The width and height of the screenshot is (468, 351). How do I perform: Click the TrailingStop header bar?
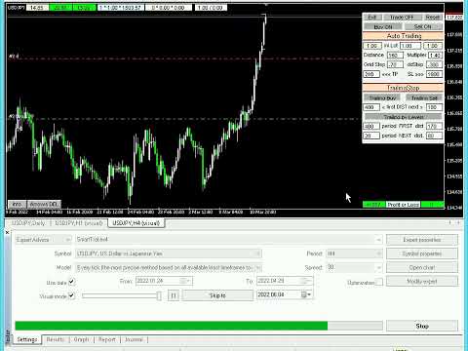click(403, 88)
